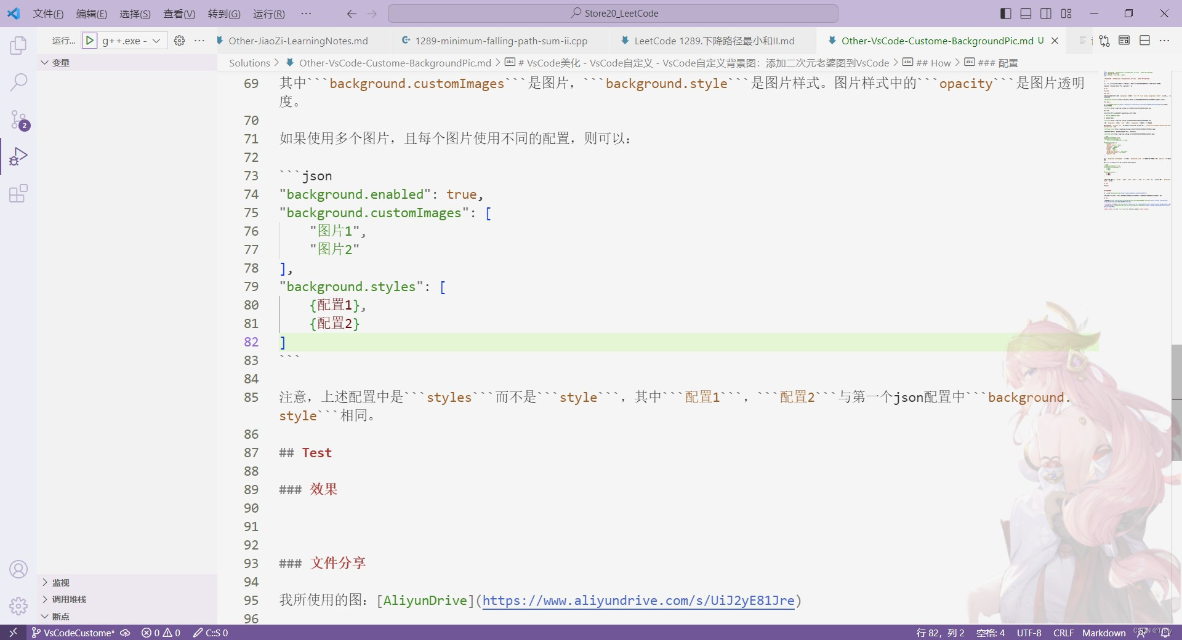Go back using the navigation arrow
The image size is (1182, 640).
pyautogui.click(x=352, y=14)
